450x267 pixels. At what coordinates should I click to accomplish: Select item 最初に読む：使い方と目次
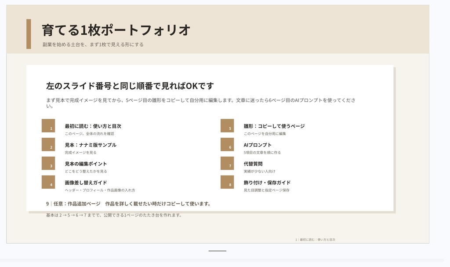(x=93, y=126)
